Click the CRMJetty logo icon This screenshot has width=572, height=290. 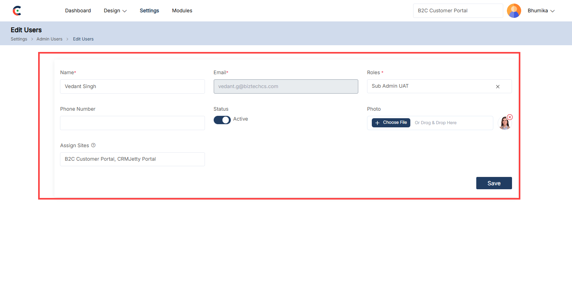(17, 11)
